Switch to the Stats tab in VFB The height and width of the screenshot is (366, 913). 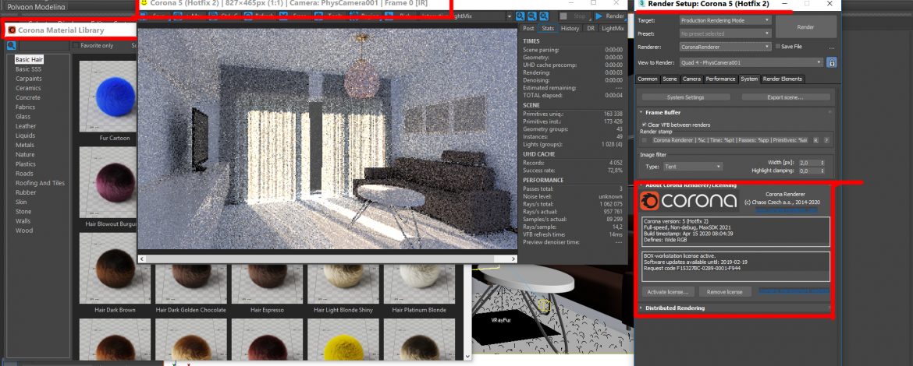tap(548, 29)
